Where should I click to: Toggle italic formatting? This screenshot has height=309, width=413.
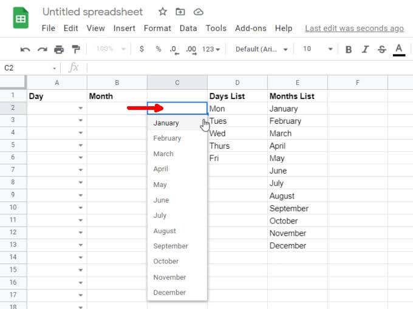click(365, 49)
